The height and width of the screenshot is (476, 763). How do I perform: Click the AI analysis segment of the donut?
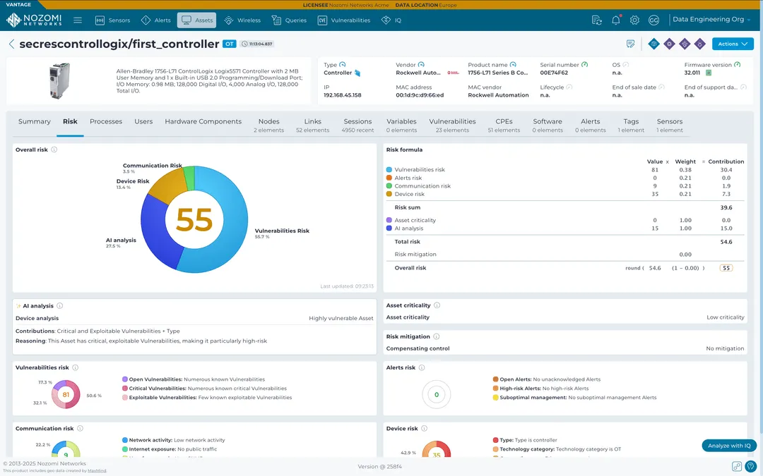[157, 232]
